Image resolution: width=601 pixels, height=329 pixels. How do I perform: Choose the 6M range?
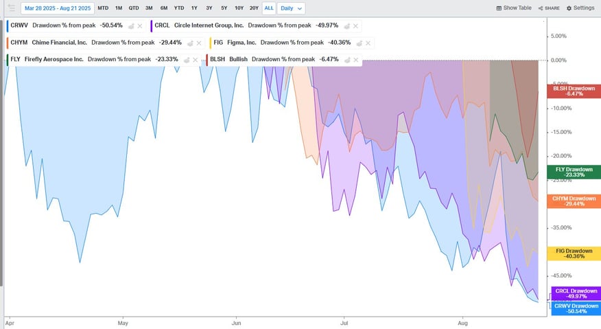(164, 8)
